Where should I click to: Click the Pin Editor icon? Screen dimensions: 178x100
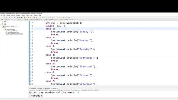tap(69, 17)
